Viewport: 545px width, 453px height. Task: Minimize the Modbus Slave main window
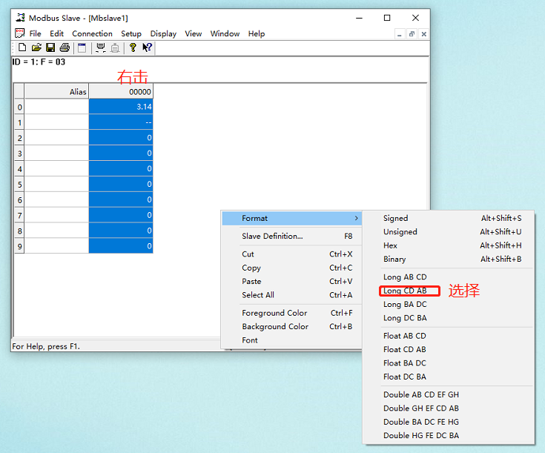359,18
